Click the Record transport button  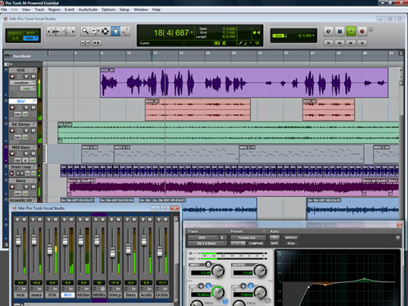pos(362,32)
